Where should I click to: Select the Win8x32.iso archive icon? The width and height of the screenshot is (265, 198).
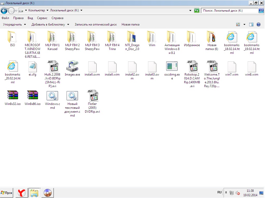[x=12, y=95]
